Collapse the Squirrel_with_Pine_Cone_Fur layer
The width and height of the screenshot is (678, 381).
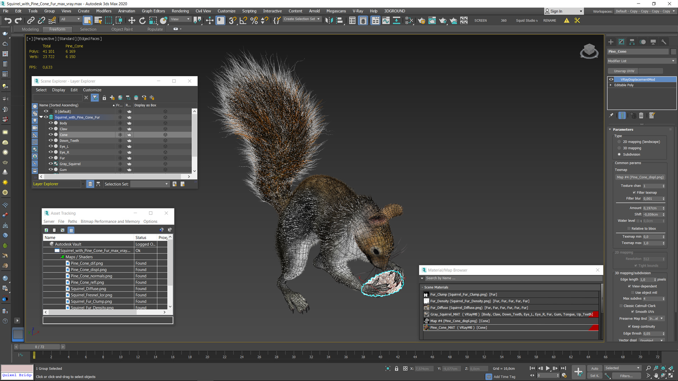point(41,117)
